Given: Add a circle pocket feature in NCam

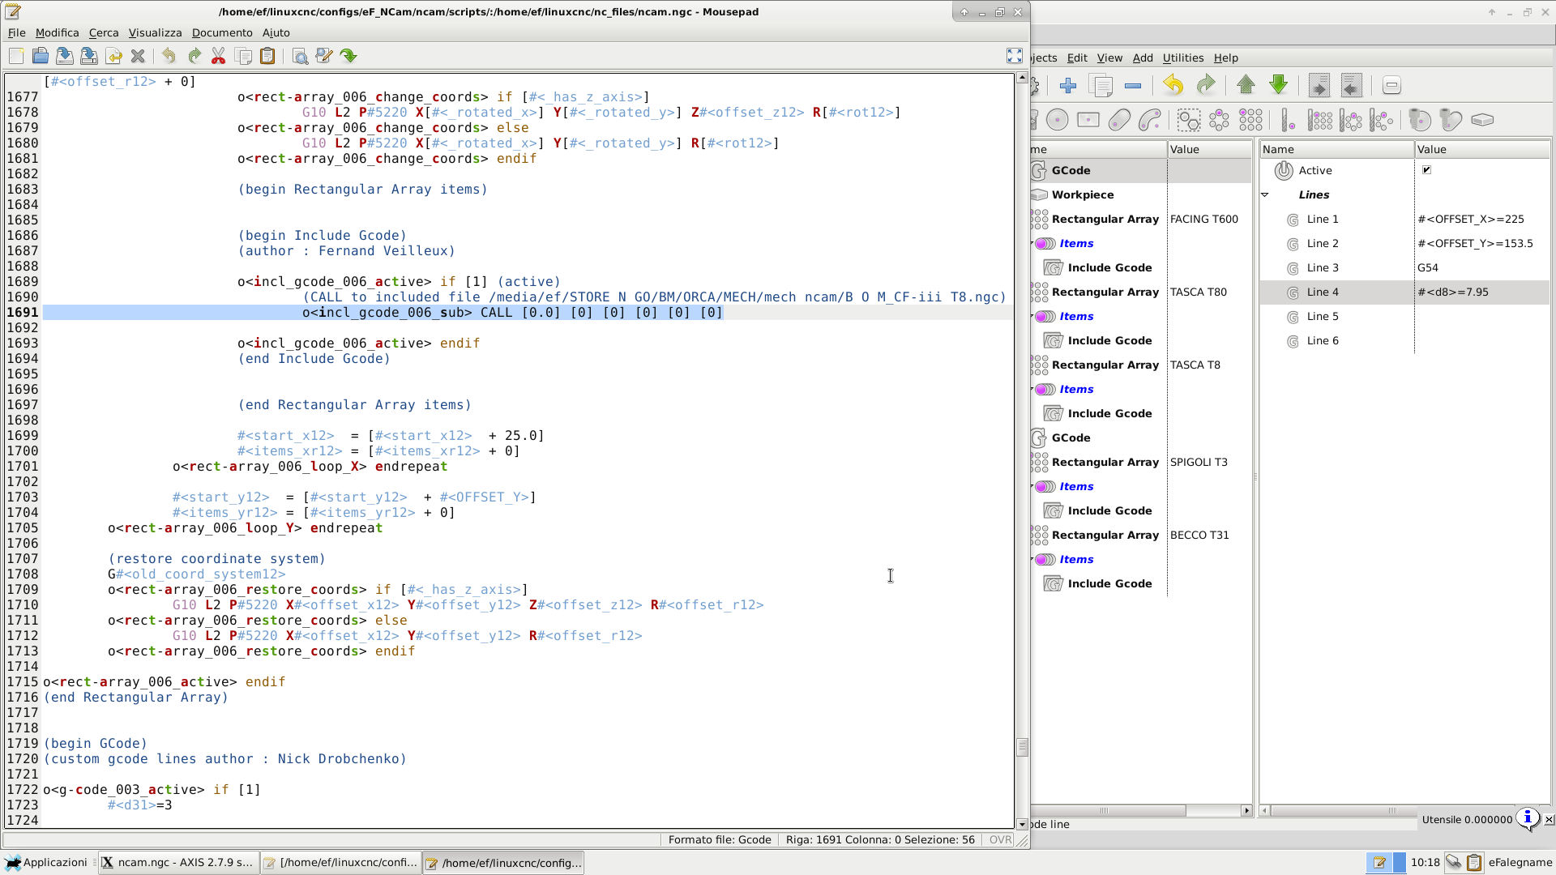Looking at the screenshot, I should pyautogui.click(x=1058, y=120).
